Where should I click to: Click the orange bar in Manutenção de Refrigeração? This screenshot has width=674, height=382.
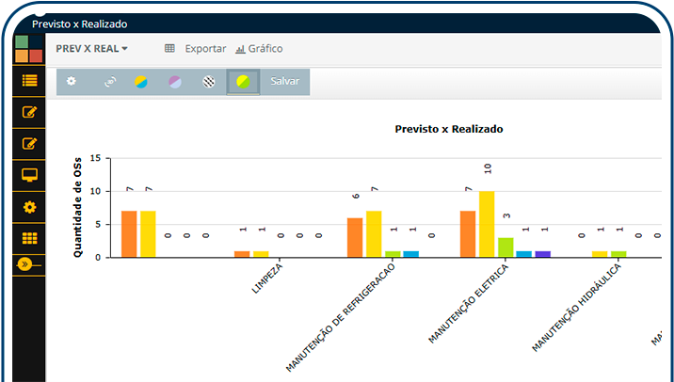[x=355, y=237]
